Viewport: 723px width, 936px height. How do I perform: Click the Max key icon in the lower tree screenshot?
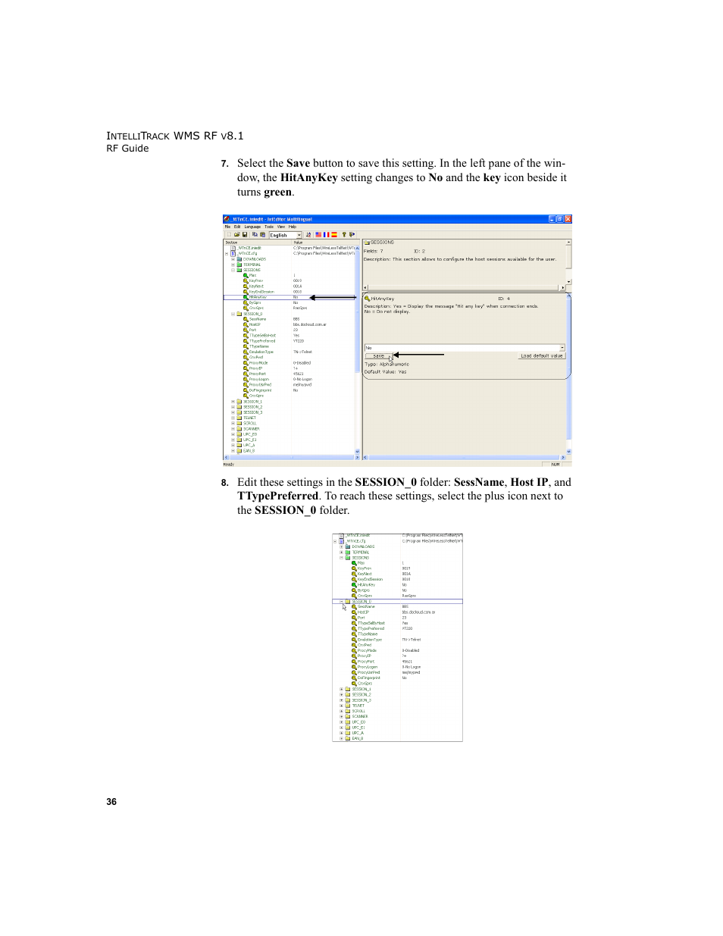coord(354,563)
